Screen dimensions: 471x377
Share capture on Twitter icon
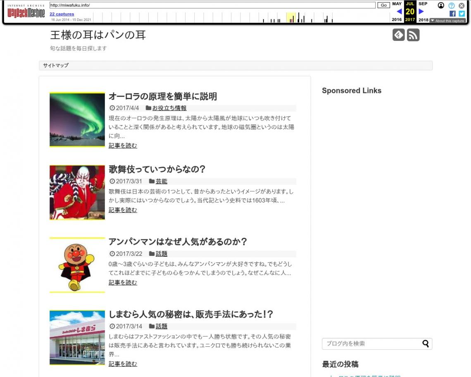click(461, 14)
